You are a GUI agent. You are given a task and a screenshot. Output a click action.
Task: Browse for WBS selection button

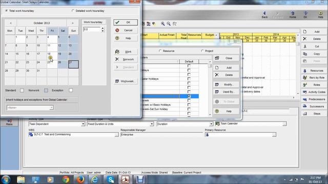(x=116, y=135)
